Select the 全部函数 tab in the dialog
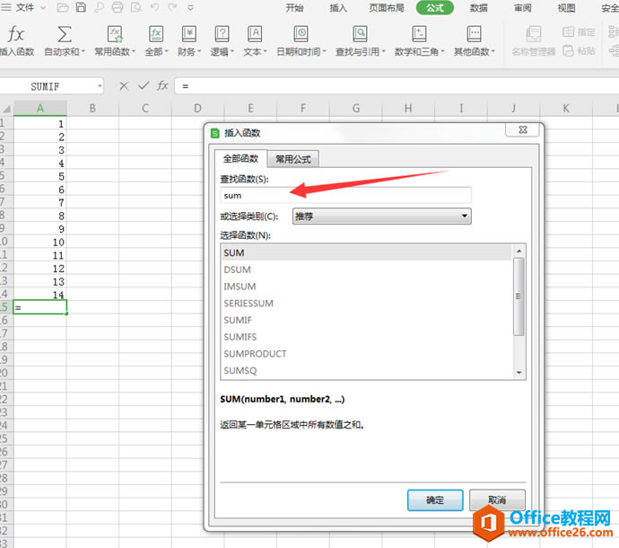The width and height of the screenshot is (619, 548). tap(240, 158)
